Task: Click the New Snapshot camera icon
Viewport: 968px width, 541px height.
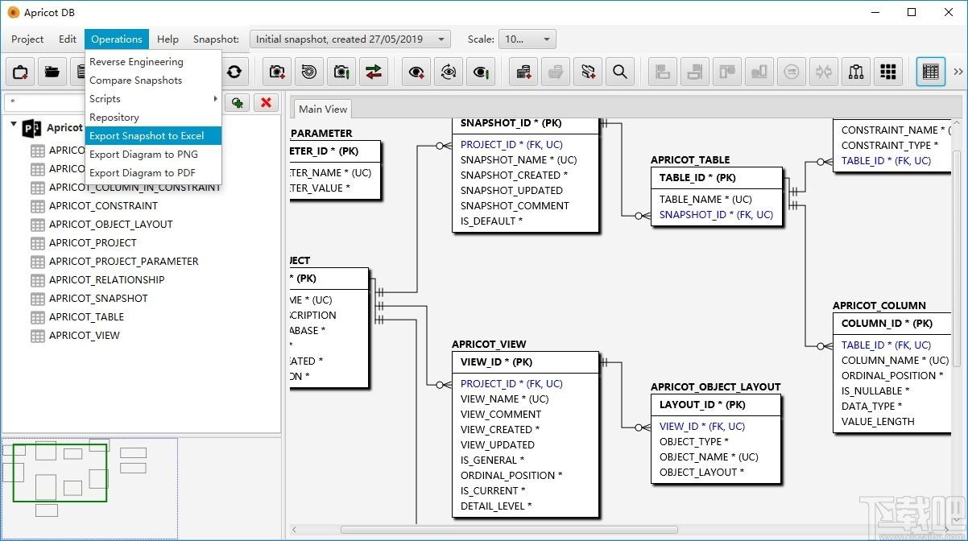Action: (277, 72)
